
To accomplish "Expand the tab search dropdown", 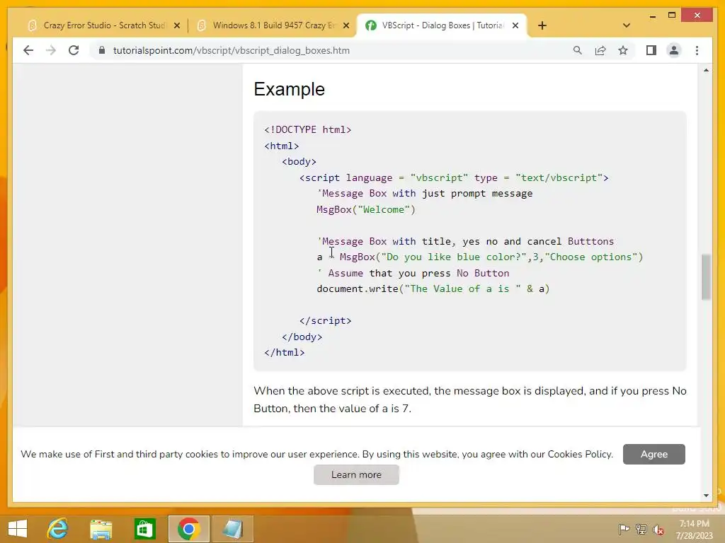I will [627, 25].
